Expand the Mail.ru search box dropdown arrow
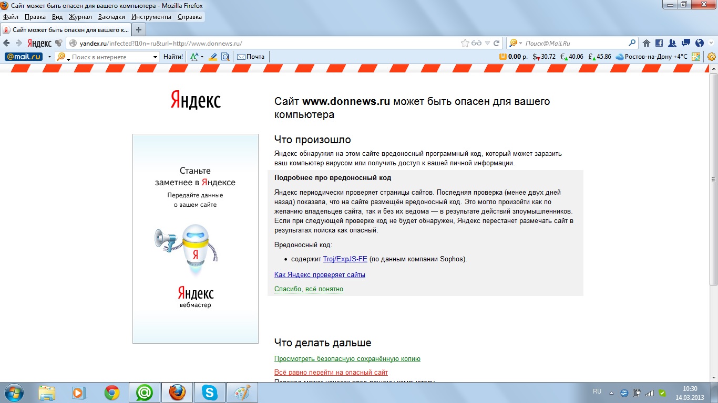The height and width of the screenshot is (403, 718). (x=155, y=57)
